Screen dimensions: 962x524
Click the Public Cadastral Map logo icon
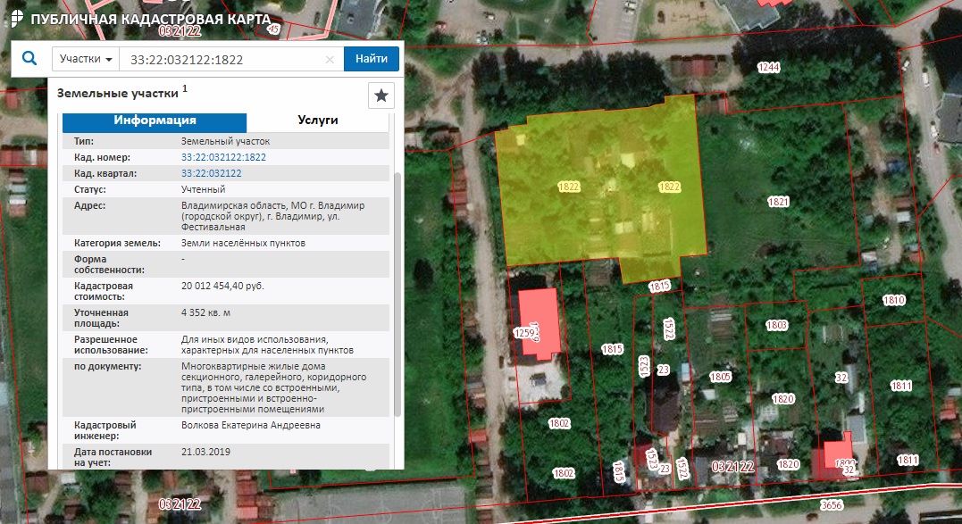click(14, 20)
